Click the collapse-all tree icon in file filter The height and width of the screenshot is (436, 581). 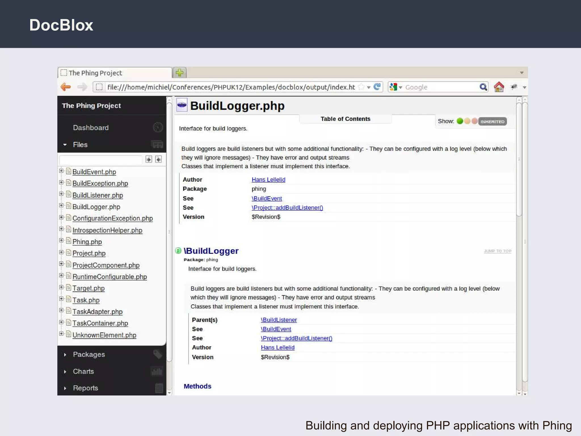click(x=159, y=159)
